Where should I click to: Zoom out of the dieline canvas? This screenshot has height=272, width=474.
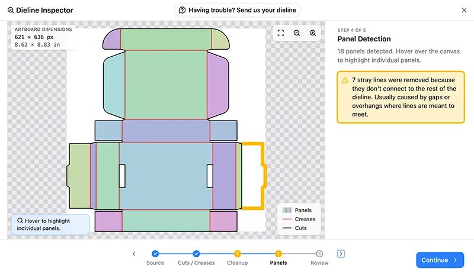[x=297, y=33]
